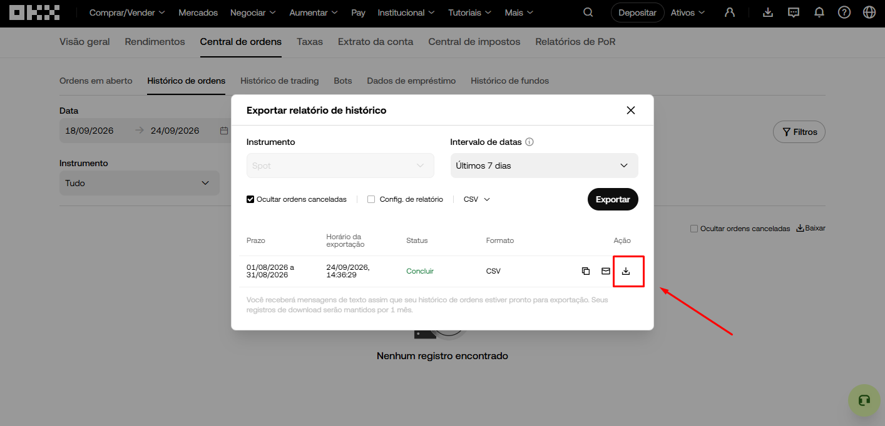The height and width of the screenshot is (426, 885).
Task: Expand Aumentar menu
Action: coord(314,12)
